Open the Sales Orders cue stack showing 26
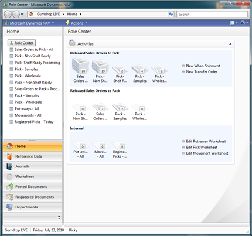 (80, 70)
